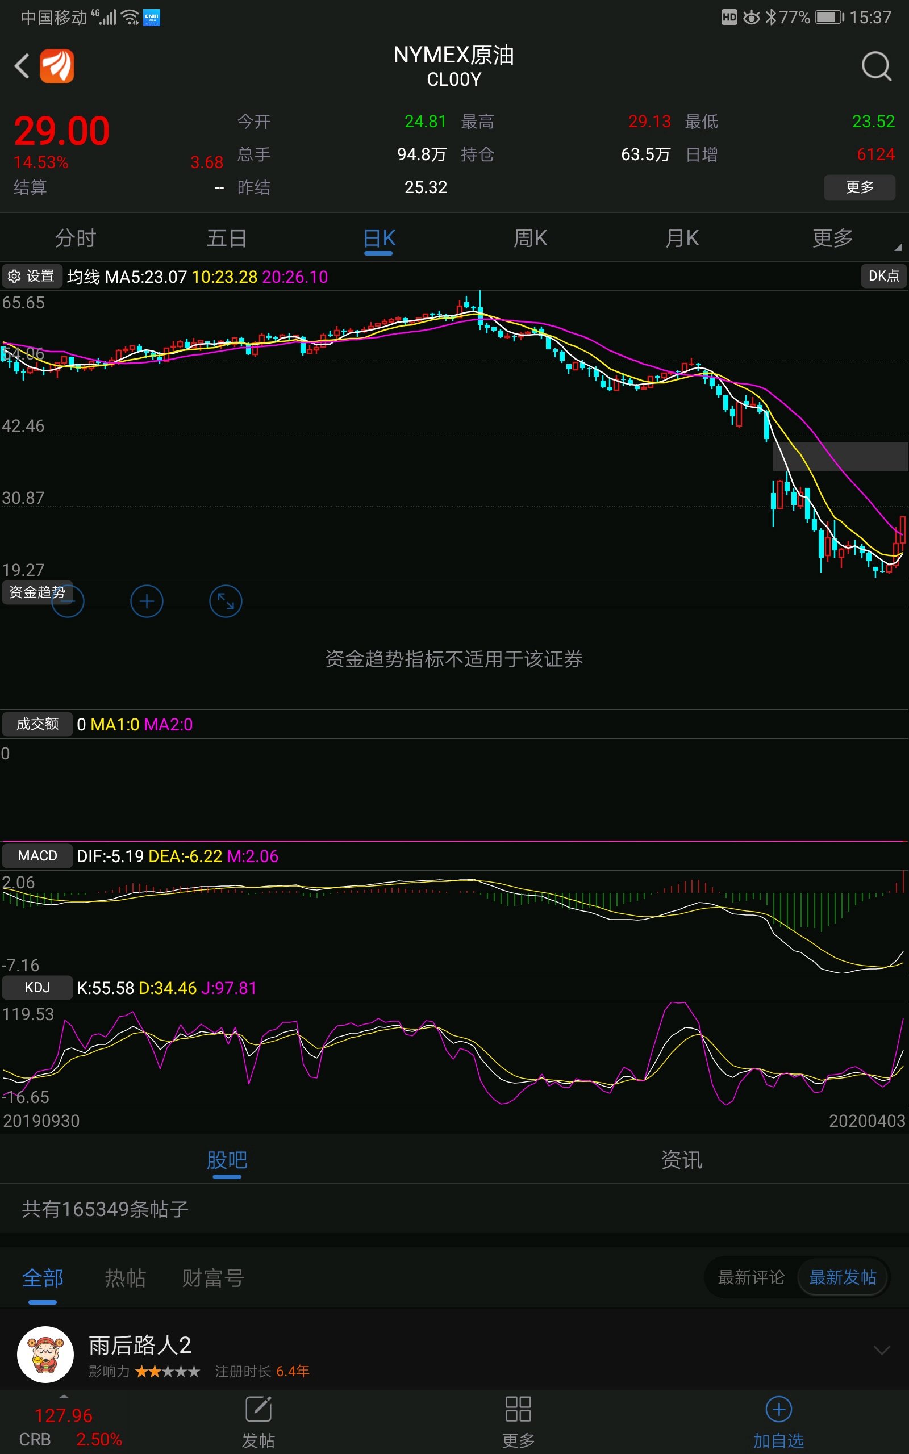This screenshot has width=909, height=1454.
Task: Tap the current price 29.00
Action: click(x=62, y=131)
